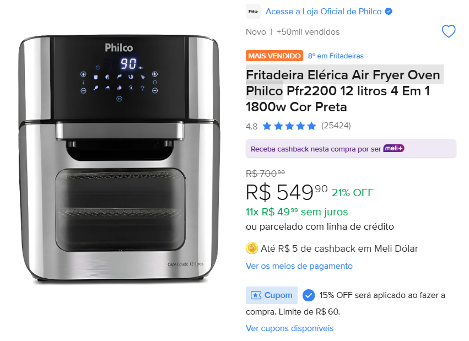Click the Cupom button
This screenshot has width=469, height=341.
(x=272, y=295)
